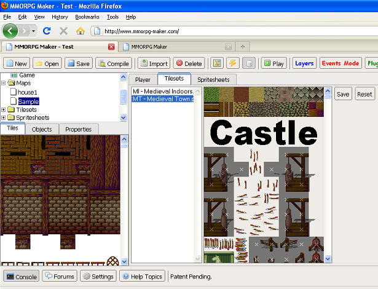This screenshot has width=378, height=289.
Task: Click the Firefox forward arrow button
Action: click(x=24, y=31)
